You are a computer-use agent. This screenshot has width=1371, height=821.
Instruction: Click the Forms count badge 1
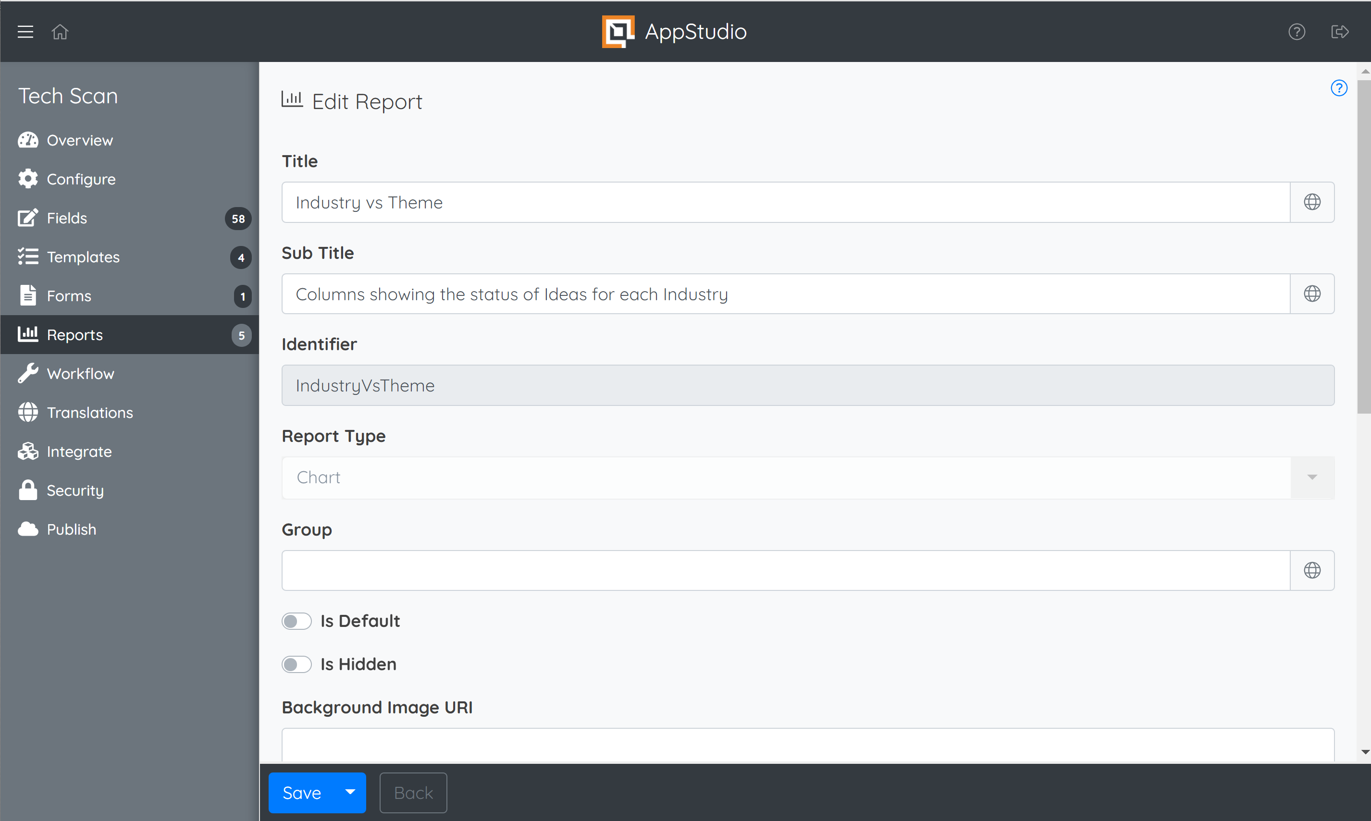click(x=242, y=296)
